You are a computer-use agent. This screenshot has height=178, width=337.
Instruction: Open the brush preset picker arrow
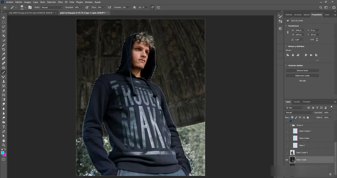(x=26, y=7)
